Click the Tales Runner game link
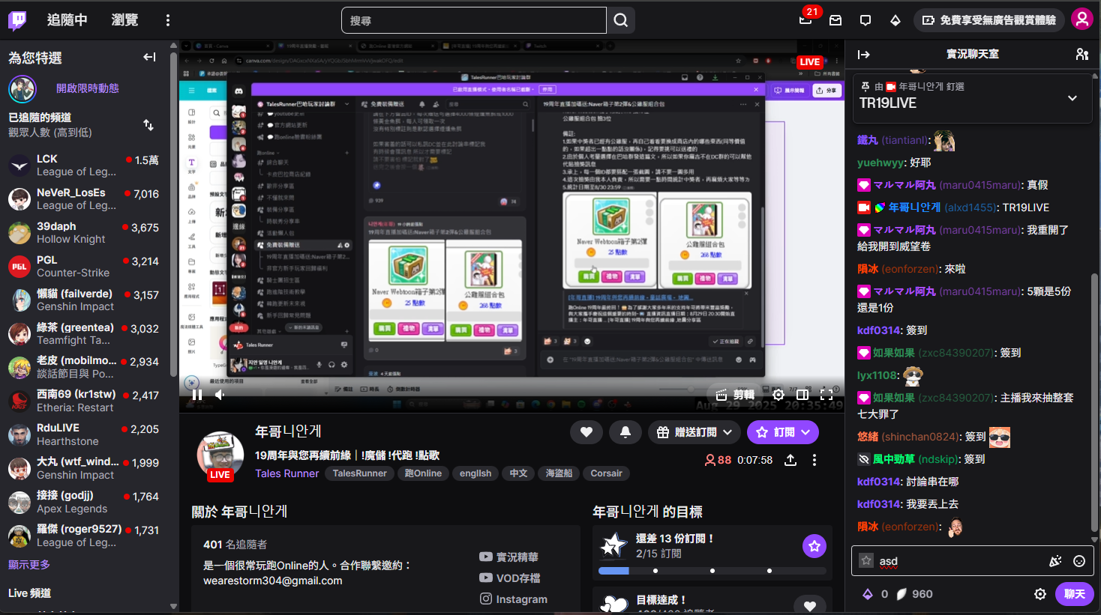 [286, 473]
